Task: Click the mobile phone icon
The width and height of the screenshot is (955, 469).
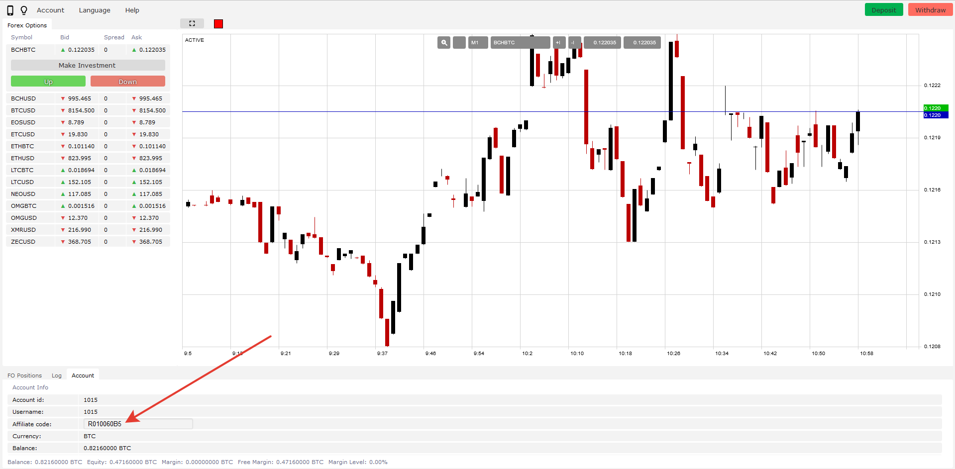Action: (10, 10)
